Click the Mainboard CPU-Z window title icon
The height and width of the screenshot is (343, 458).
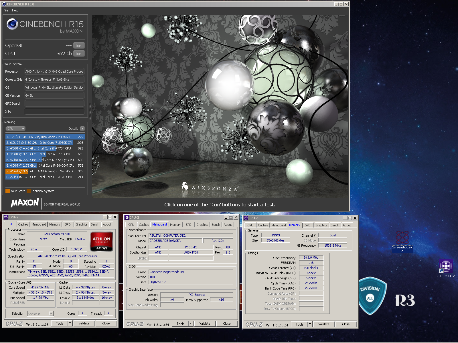point(127,218)
